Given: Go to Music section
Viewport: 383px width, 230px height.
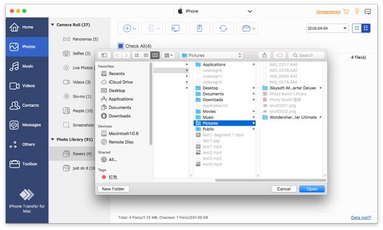Looking at the screenshot, I should pyautogui.click(x=27, y=66).
